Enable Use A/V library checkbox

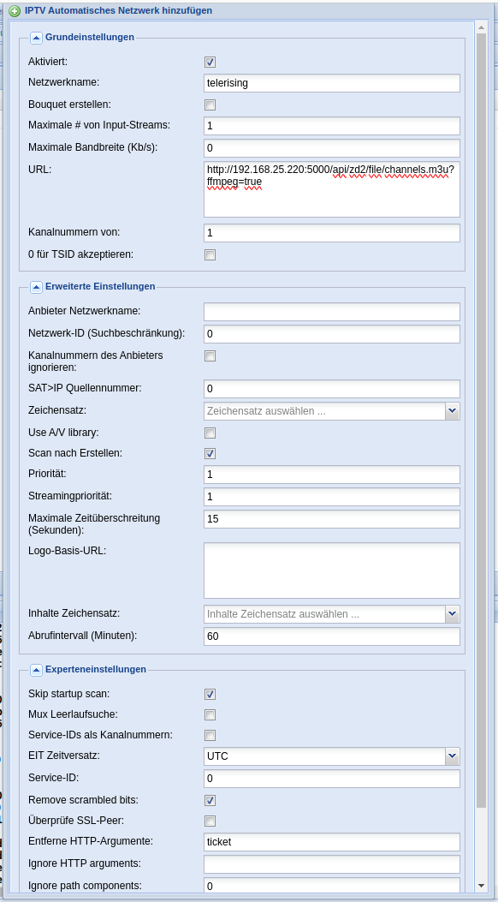pos(210,433)
